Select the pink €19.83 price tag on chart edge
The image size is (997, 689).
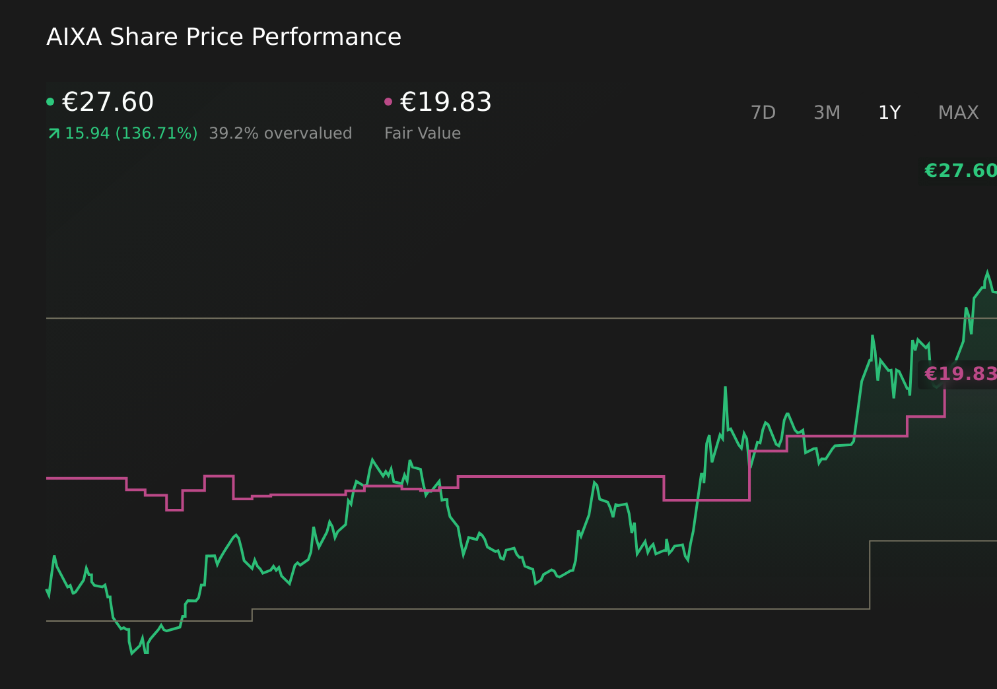click(x=959, y=374)
